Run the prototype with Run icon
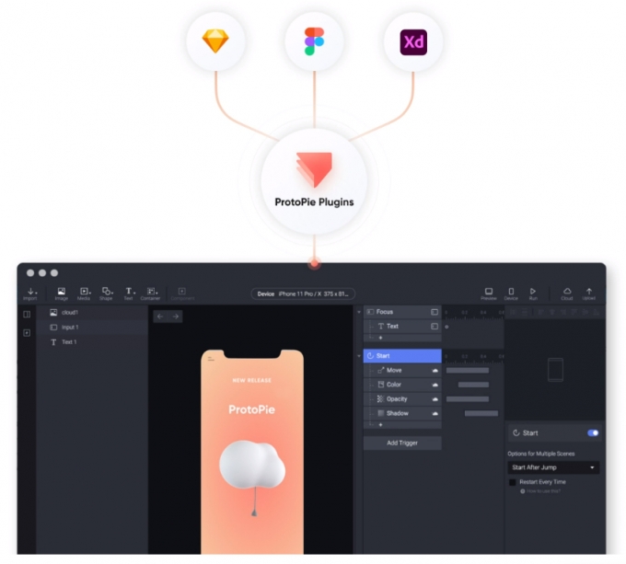 [533, 294]
